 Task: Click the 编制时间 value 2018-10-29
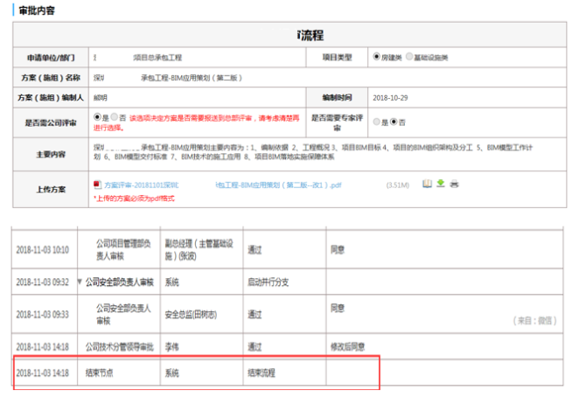[390, 98]
